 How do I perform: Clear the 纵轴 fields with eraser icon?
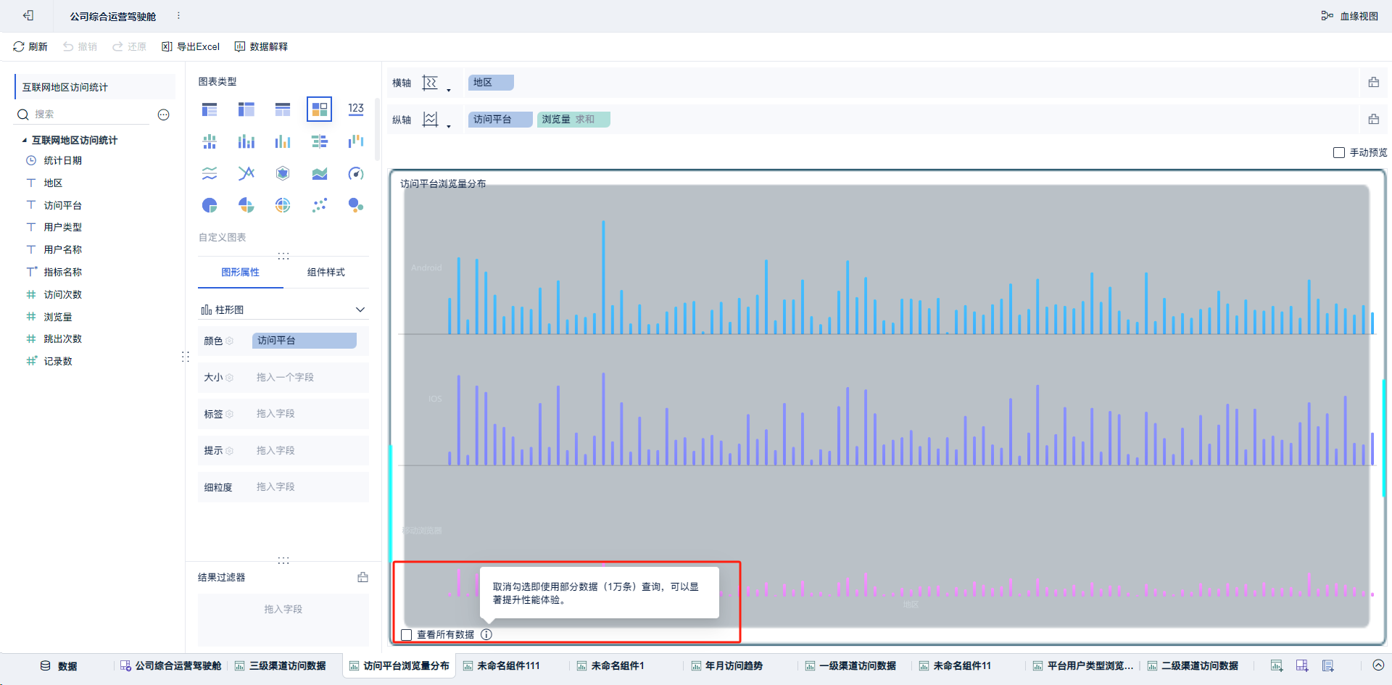[x=1373, y=119]
